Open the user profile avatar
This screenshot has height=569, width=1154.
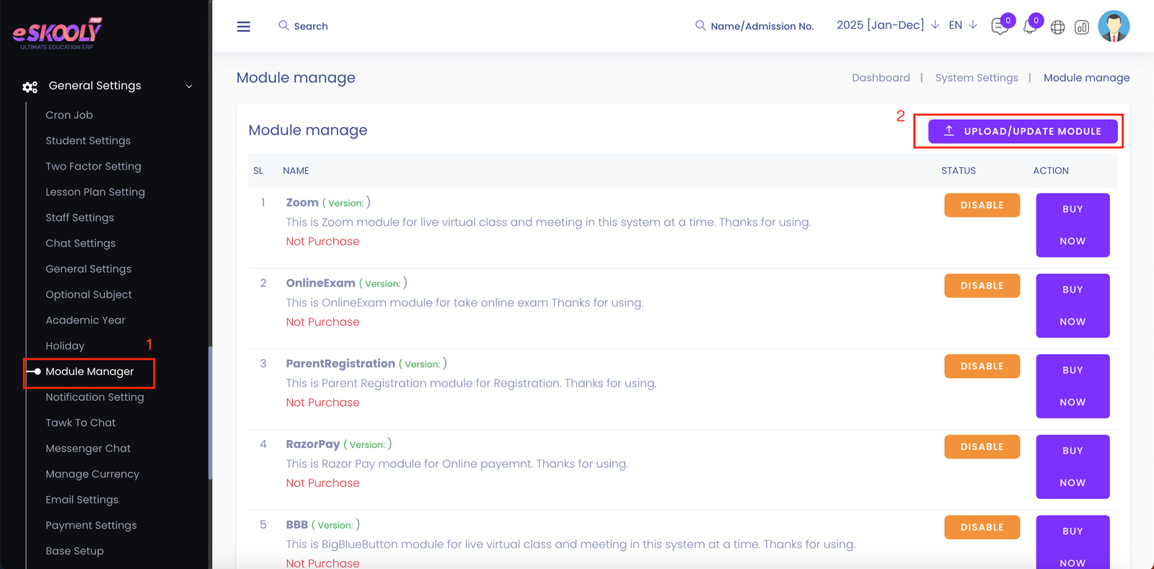pos(1113,27)
